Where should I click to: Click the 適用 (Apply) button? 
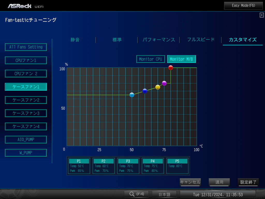[219, 182]
